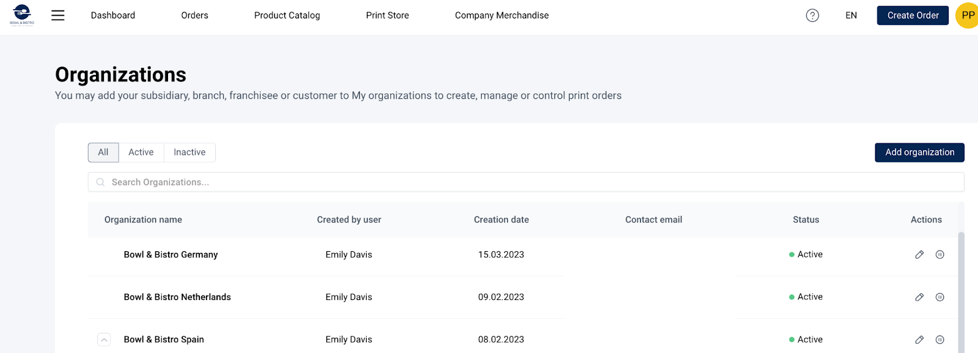Click the Creation date column header
978x353 pixels.
click(501, 219)
